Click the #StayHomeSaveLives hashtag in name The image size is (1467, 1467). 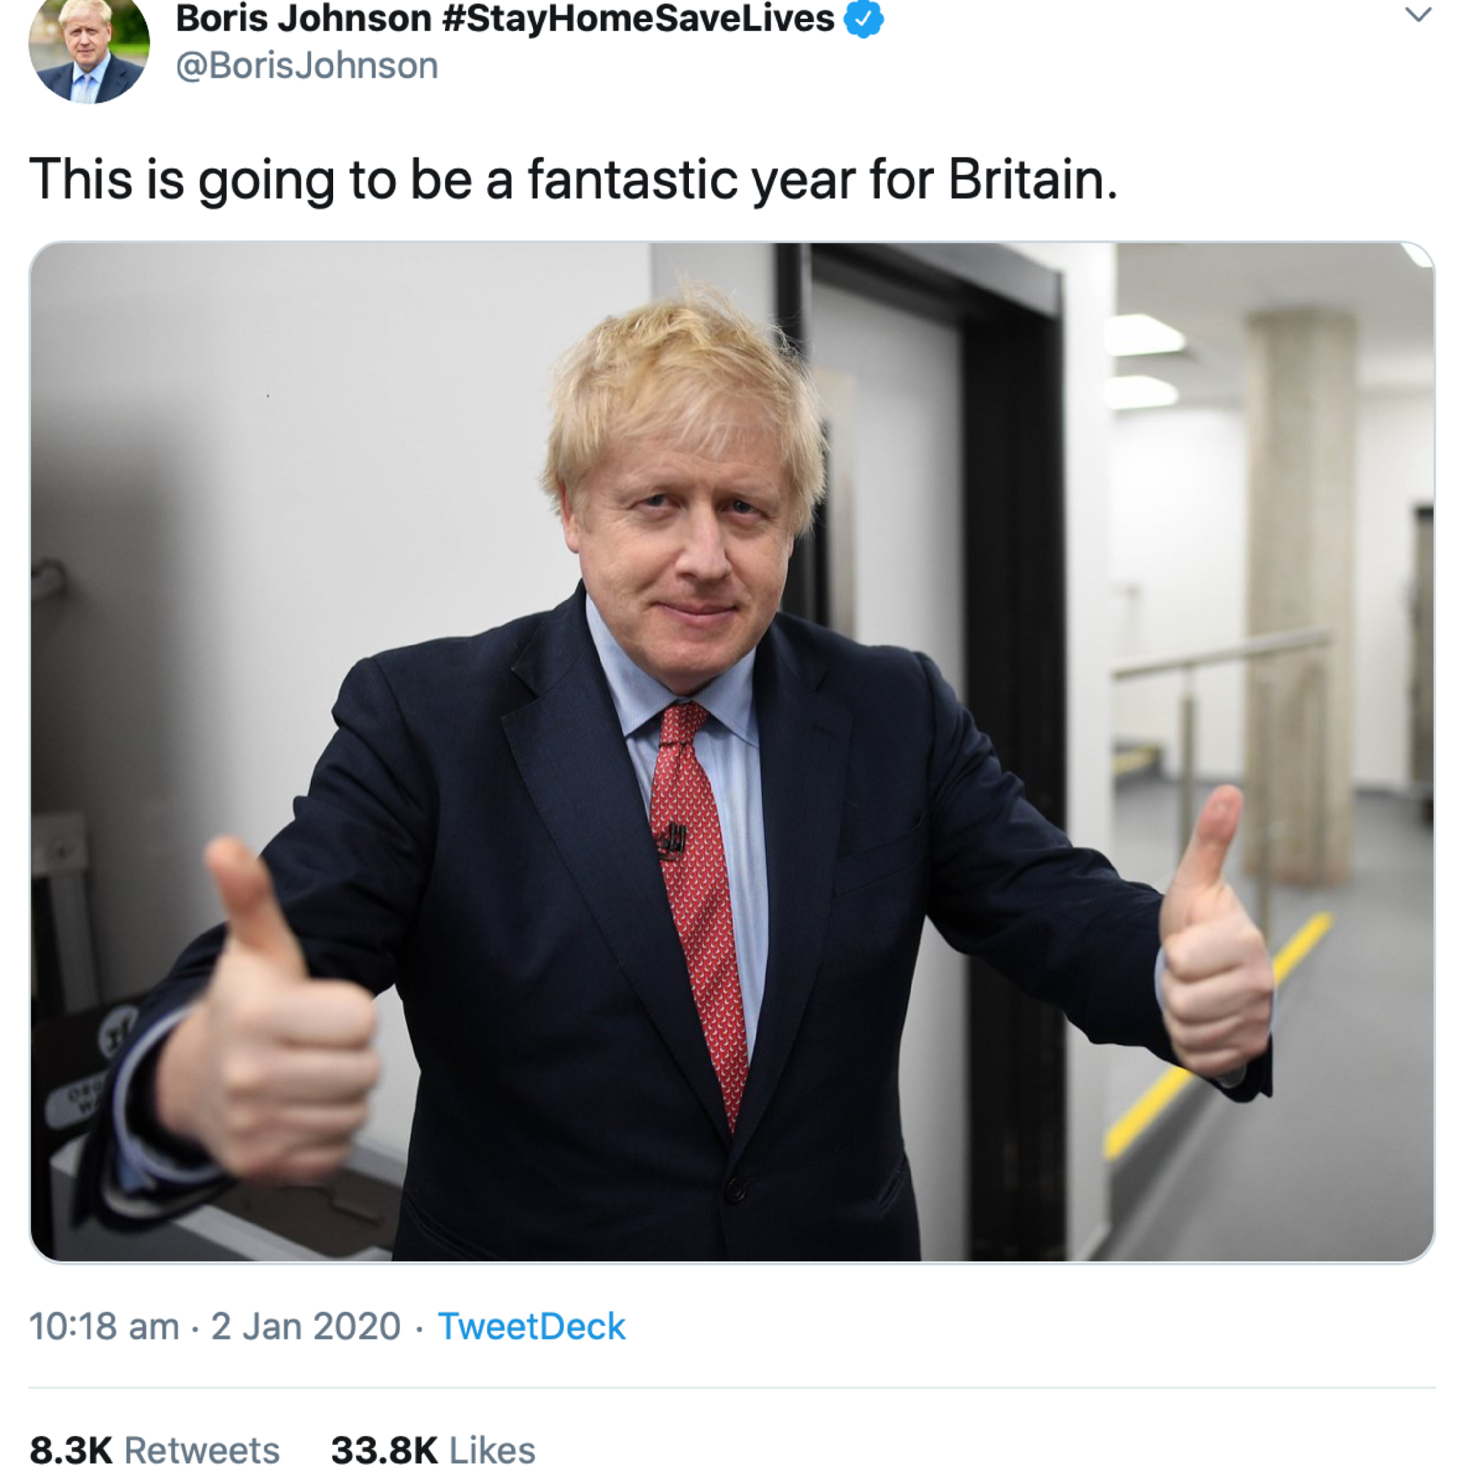(x=638, y=18)
